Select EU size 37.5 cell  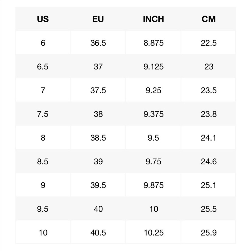coord(98,90)
